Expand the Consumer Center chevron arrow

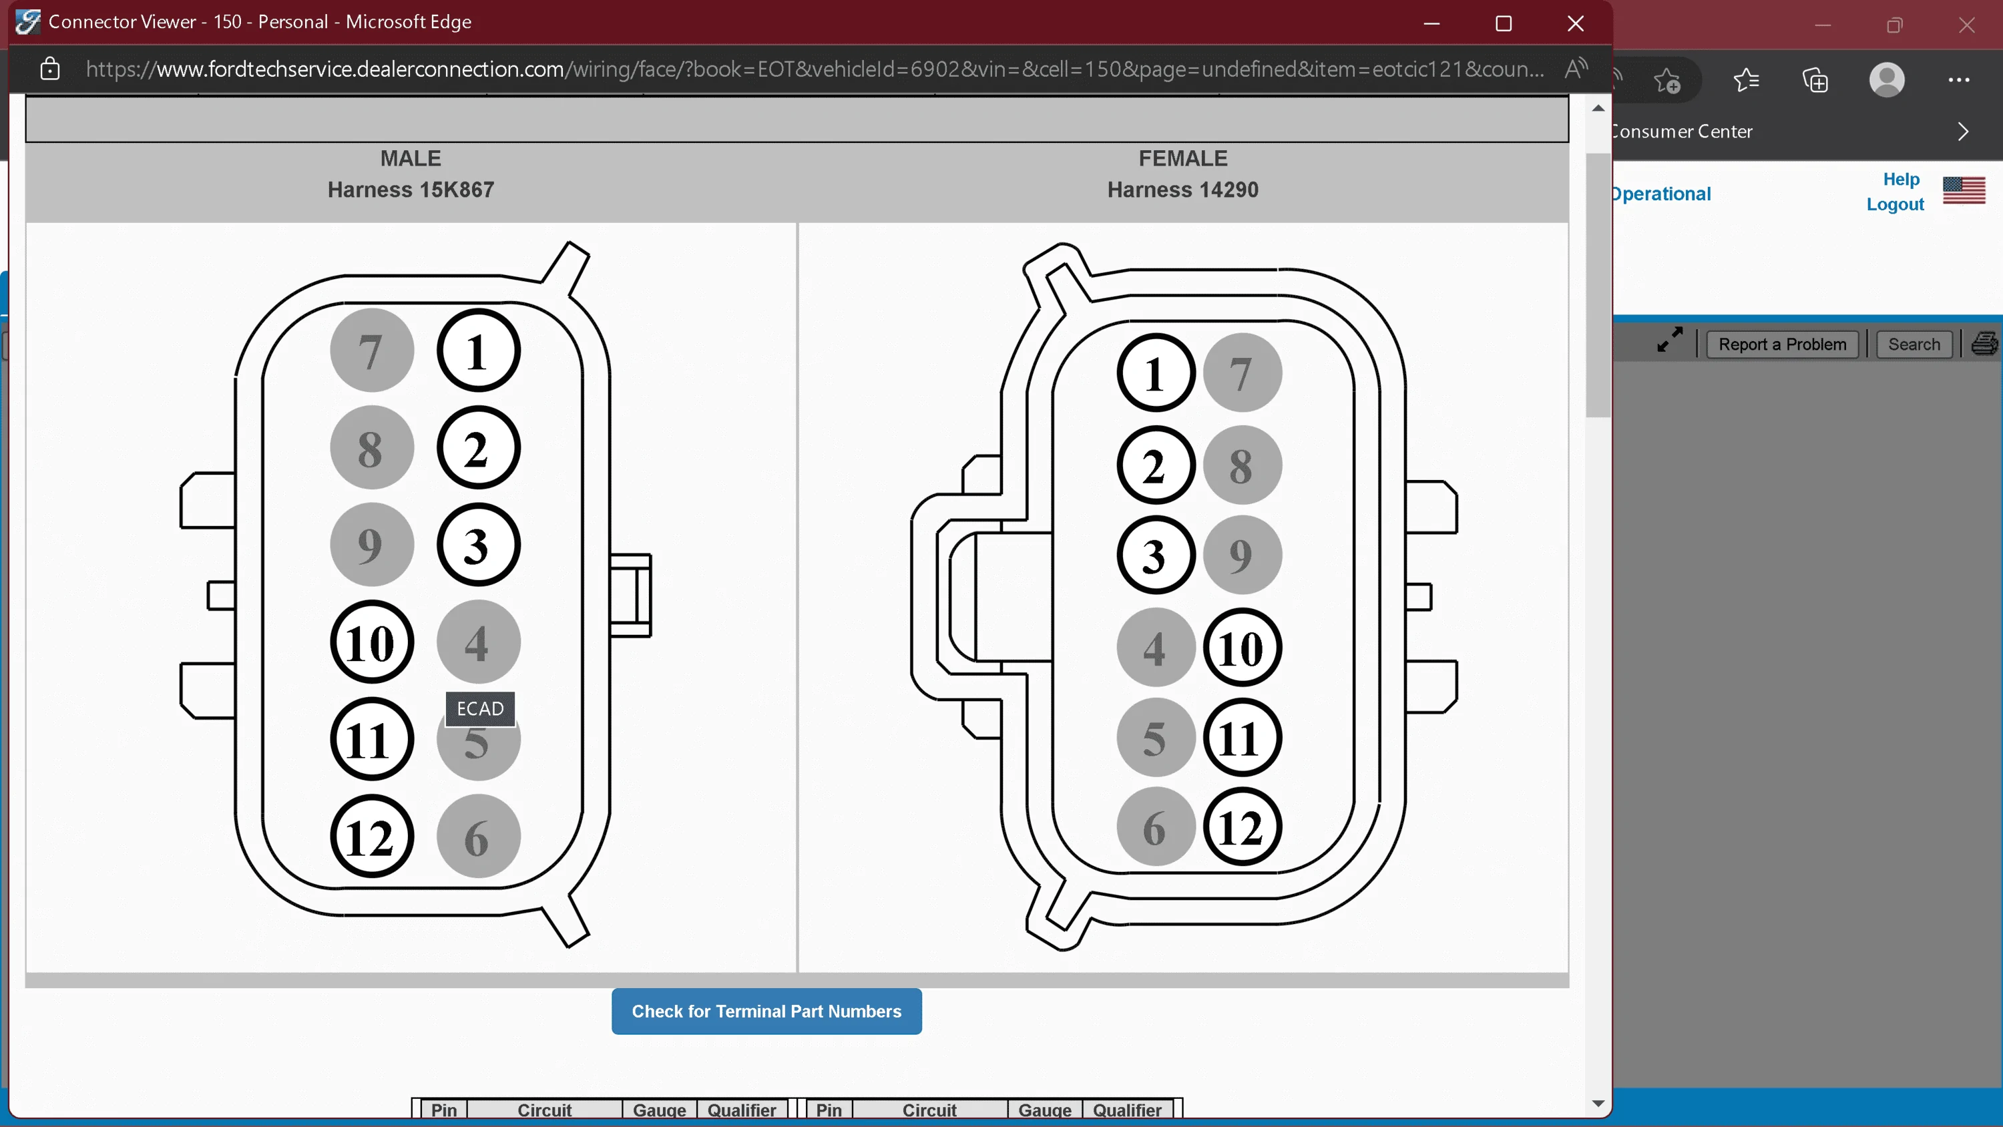[x=1964, y=131]
